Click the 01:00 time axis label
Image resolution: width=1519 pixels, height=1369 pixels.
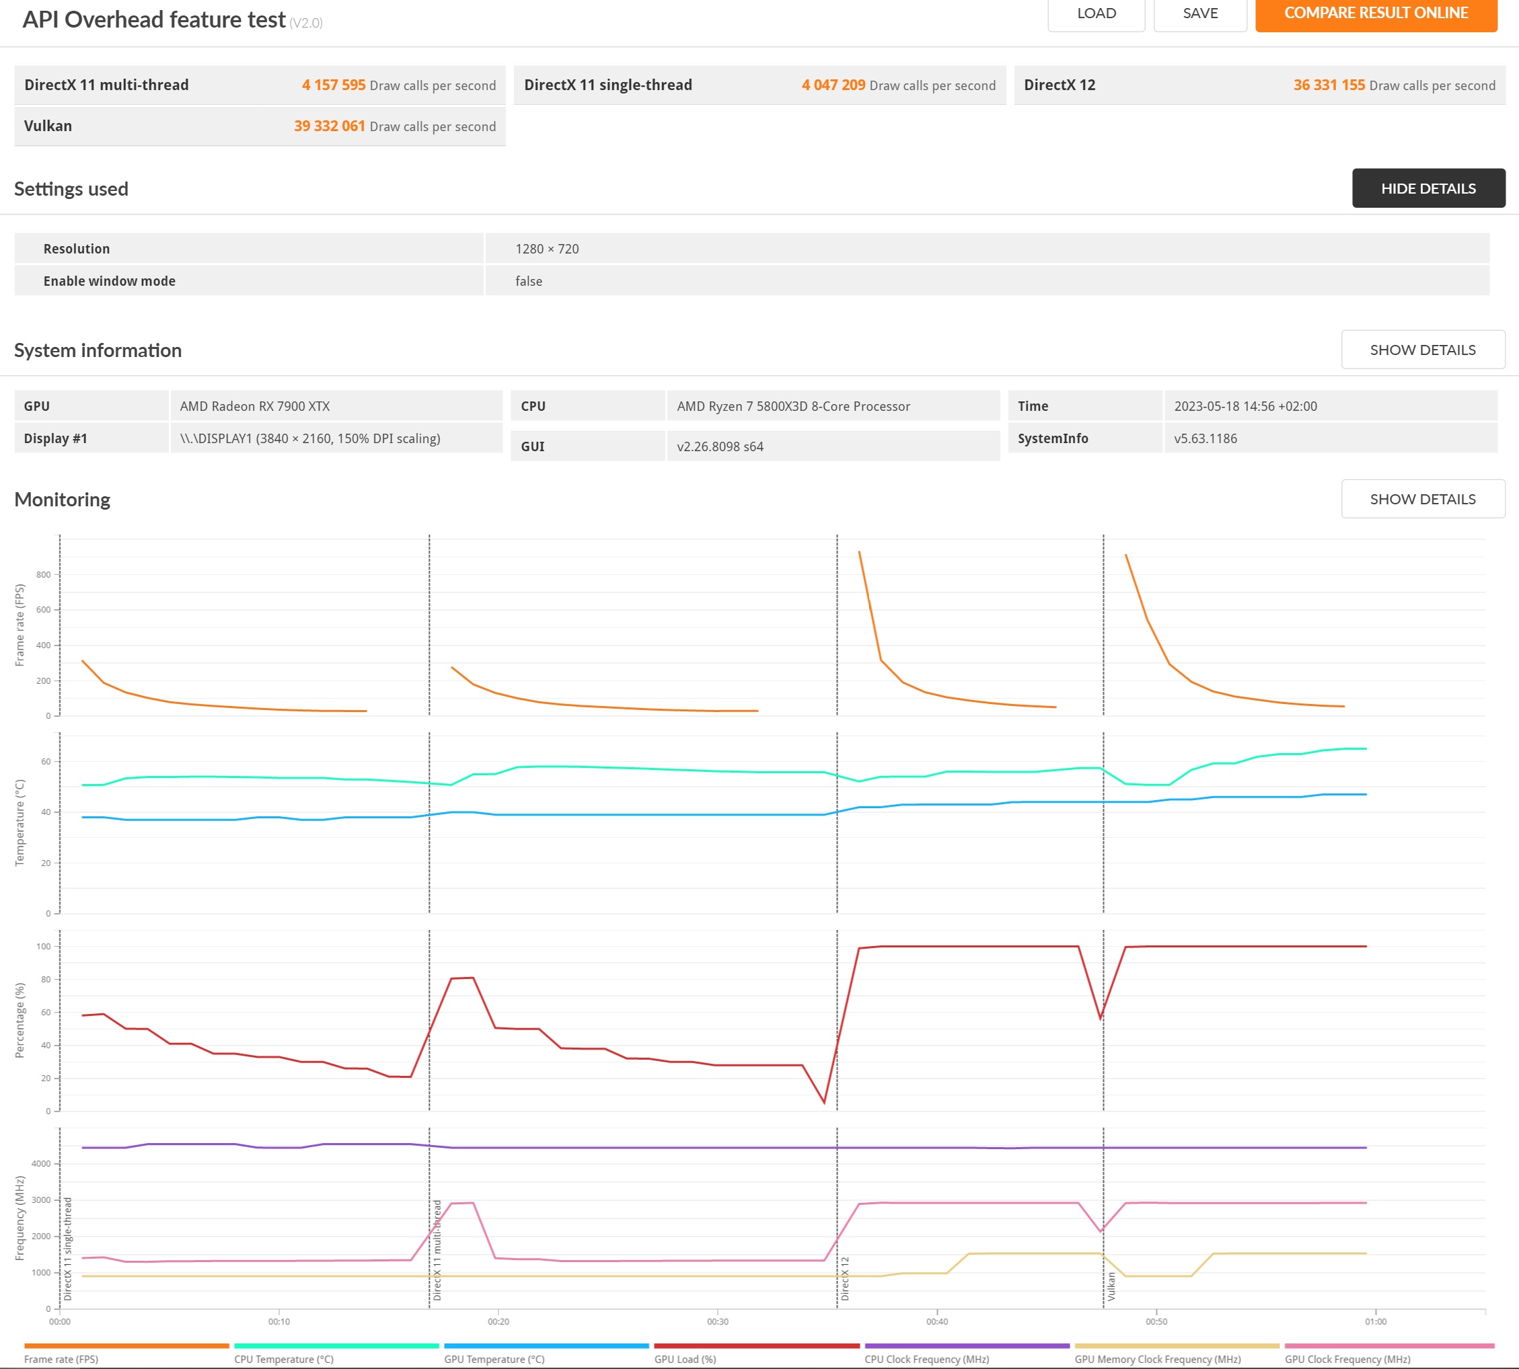(x=1375, y=1322)
